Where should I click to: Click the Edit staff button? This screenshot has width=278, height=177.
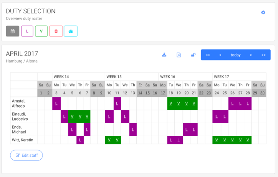[x=26, y=155]
